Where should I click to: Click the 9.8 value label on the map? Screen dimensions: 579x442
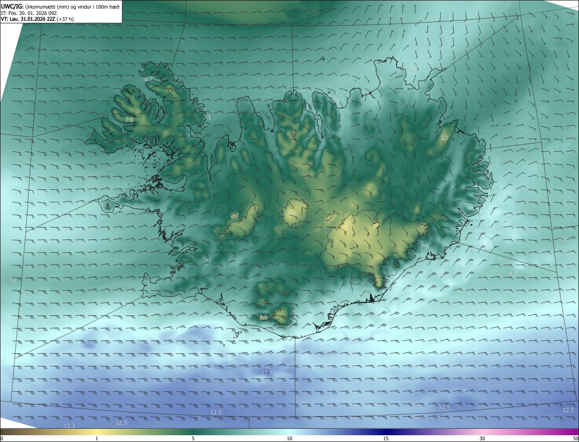(x=485, y=245)
